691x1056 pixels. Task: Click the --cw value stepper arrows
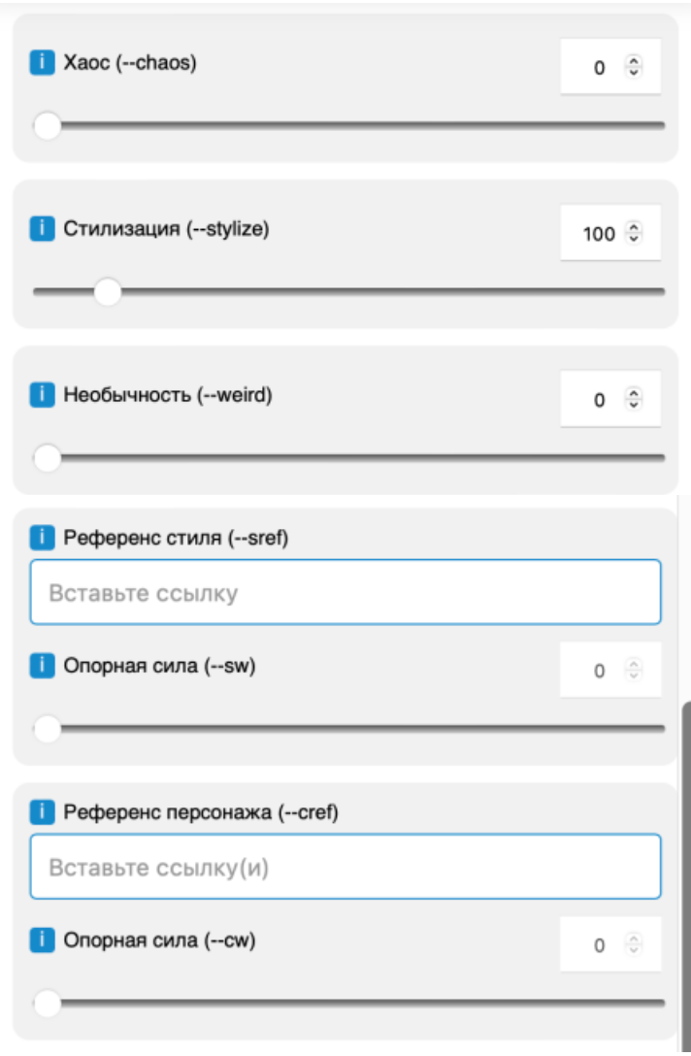634,944
